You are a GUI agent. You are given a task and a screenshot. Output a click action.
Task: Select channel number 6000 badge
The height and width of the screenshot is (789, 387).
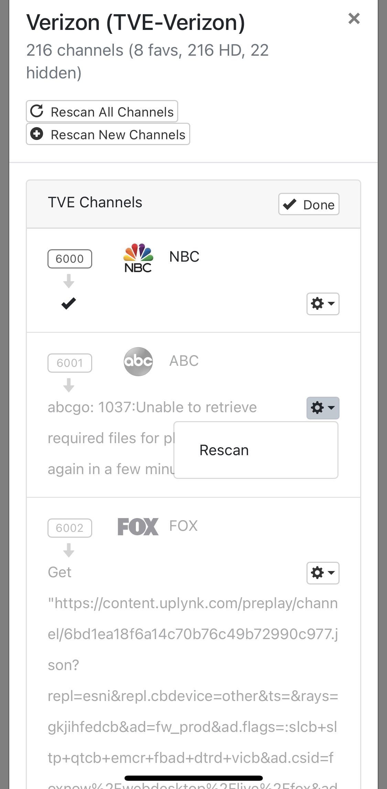point(70,259)
